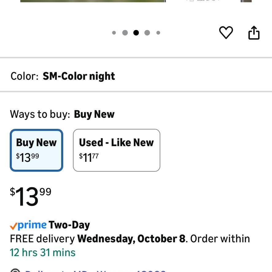Open the main product image at top

[93, 1]
